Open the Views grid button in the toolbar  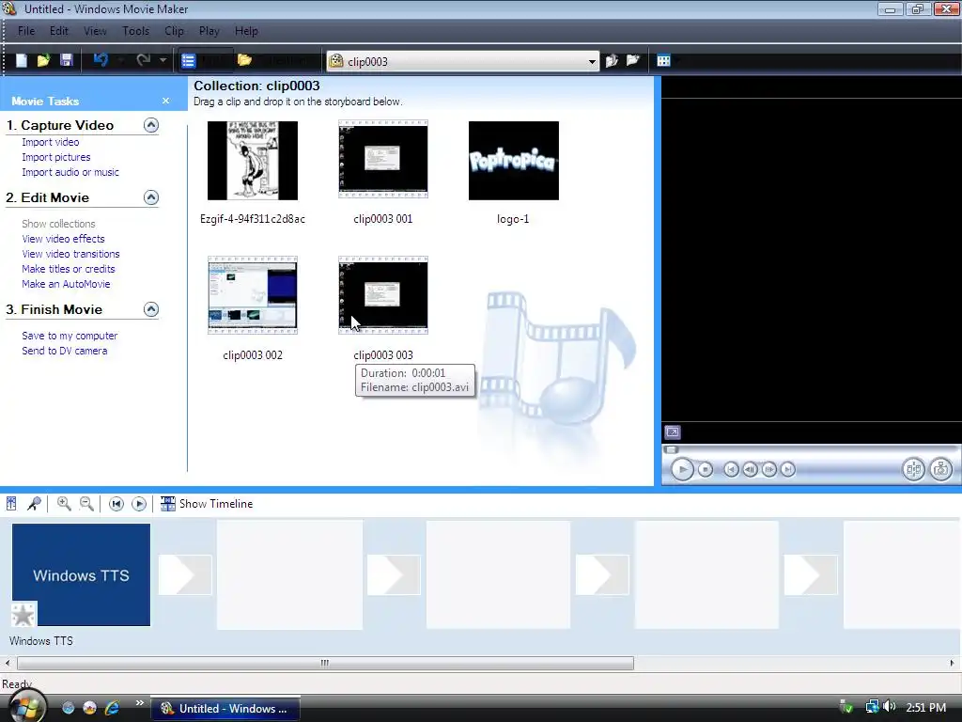tap(664, 60)
